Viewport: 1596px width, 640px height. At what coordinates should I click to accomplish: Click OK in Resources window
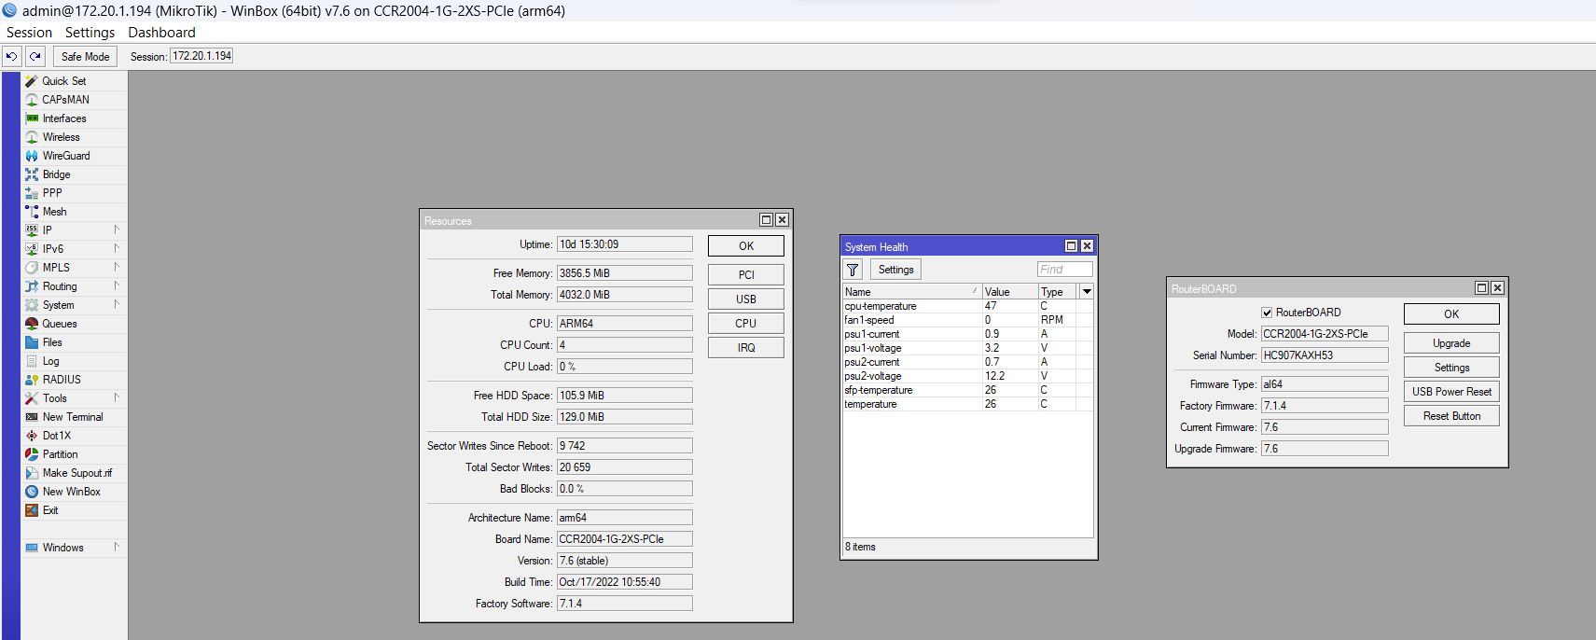[746, 246]
